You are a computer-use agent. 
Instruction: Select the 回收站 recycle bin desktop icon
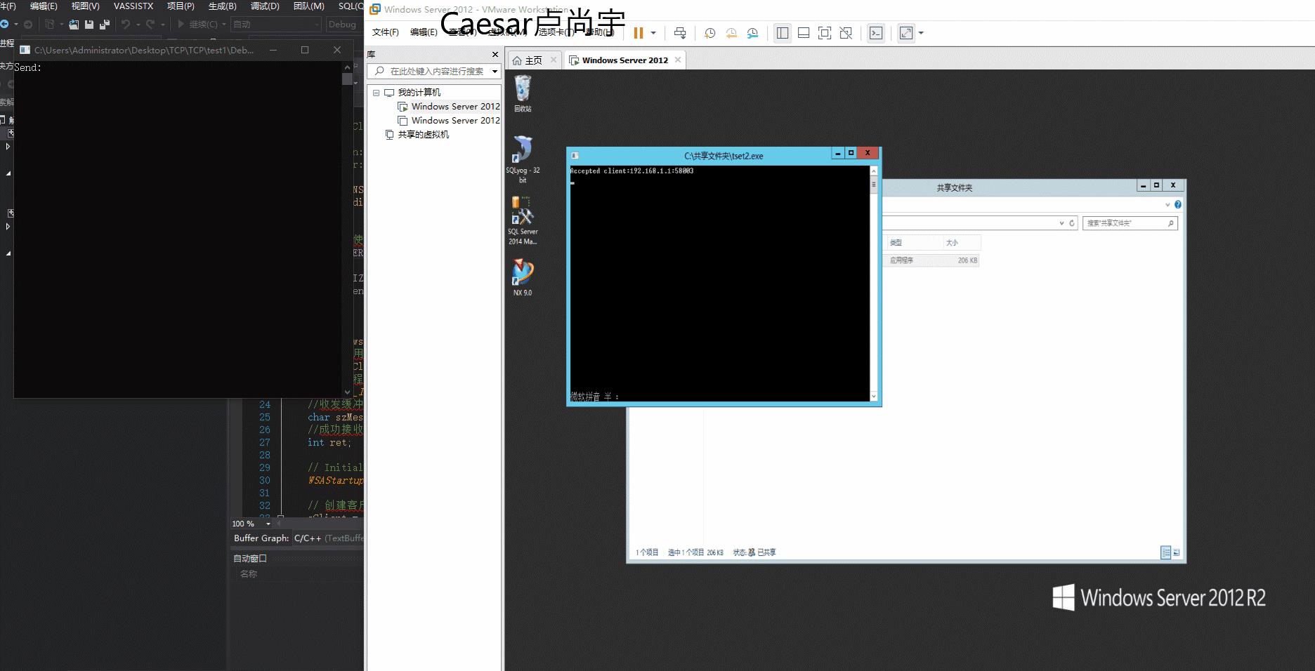click(x=523, y=93)
